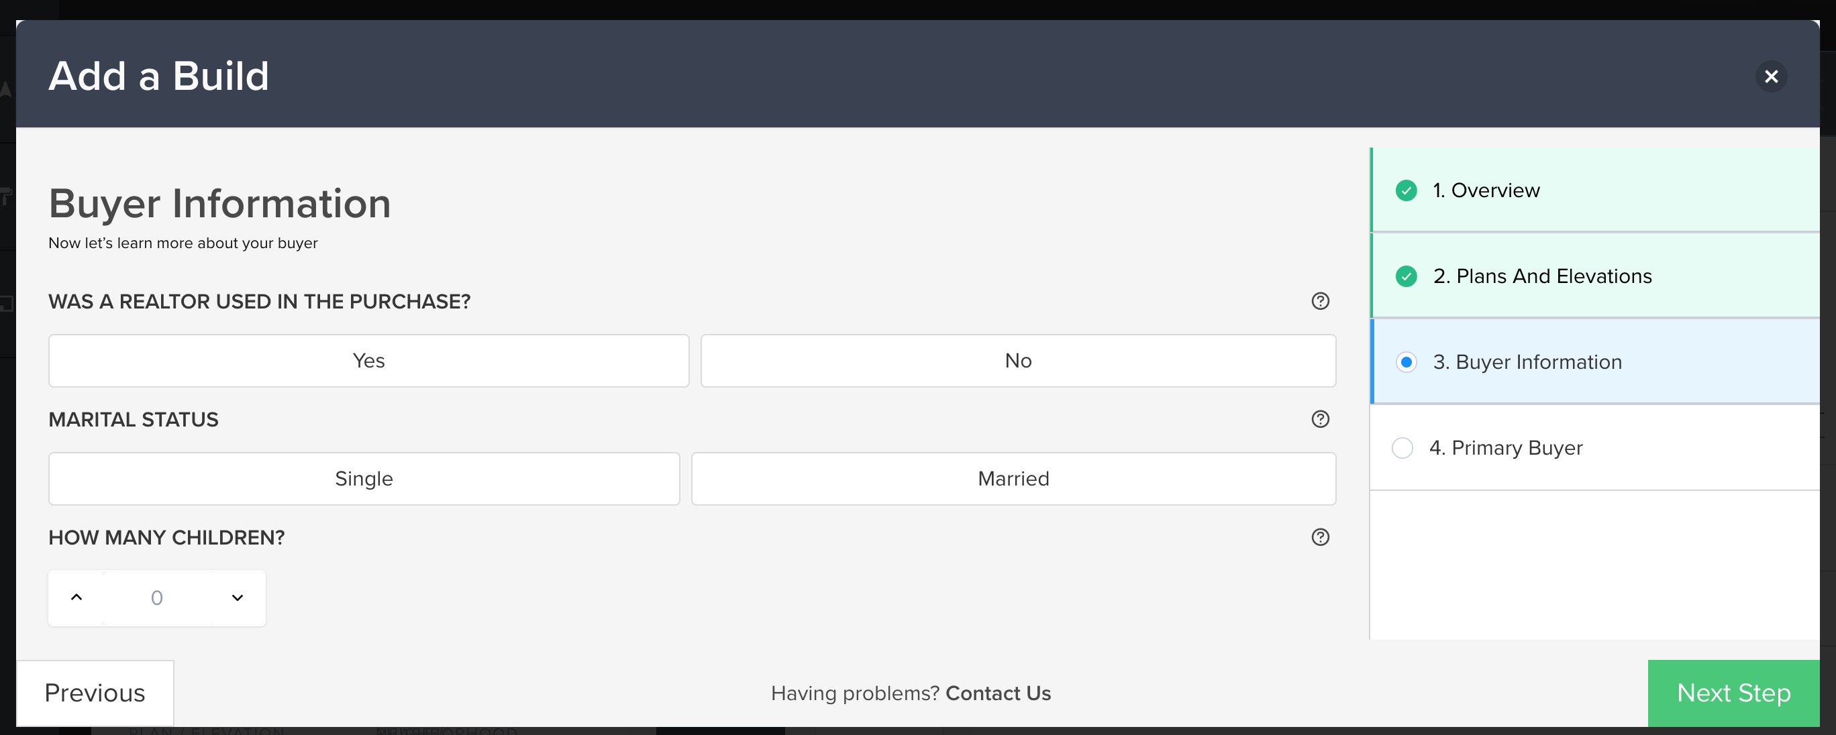Click green checkmark icon beside Overview

click(1405, 190)
